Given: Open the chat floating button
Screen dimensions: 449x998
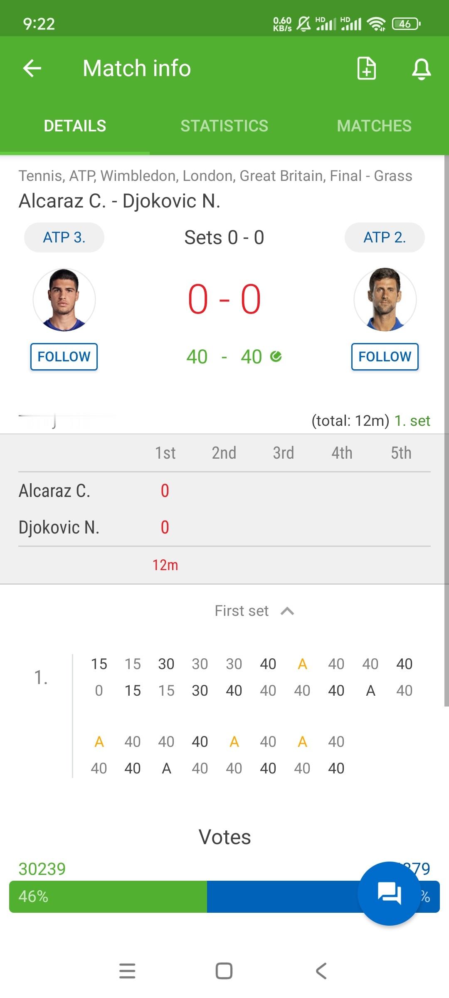Looking at the screenshot, I should pyautogui.click(x=390, y=893).
